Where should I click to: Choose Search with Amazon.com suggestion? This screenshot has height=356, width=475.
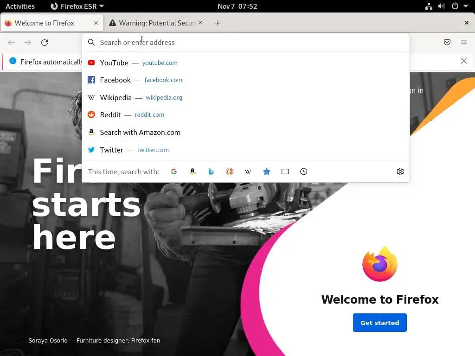[246, 132]
